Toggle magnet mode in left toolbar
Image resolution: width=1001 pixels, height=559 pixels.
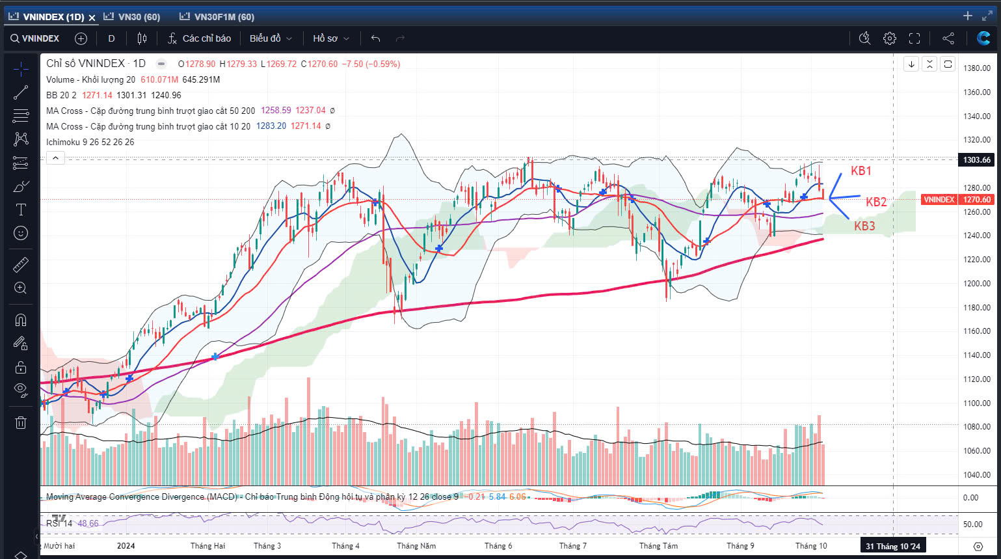21,320
